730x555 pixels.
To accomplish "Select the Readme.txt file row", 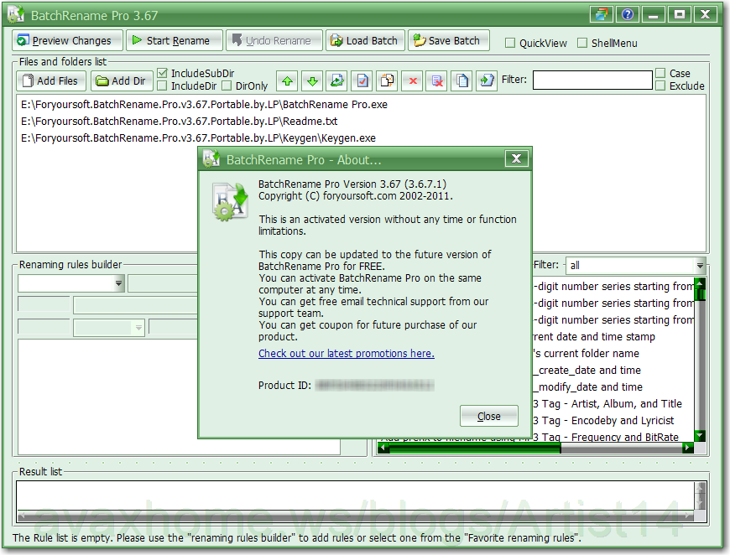I will pyautogui.click(x=180, y=122).
